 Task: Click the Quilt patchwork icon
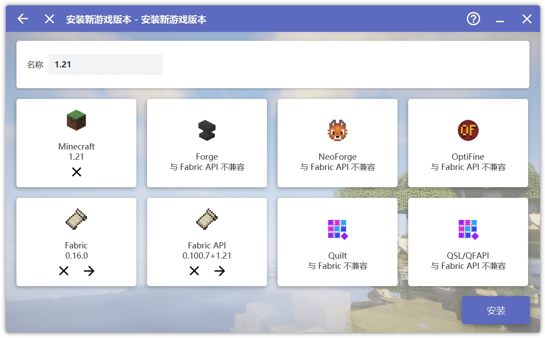338,229
